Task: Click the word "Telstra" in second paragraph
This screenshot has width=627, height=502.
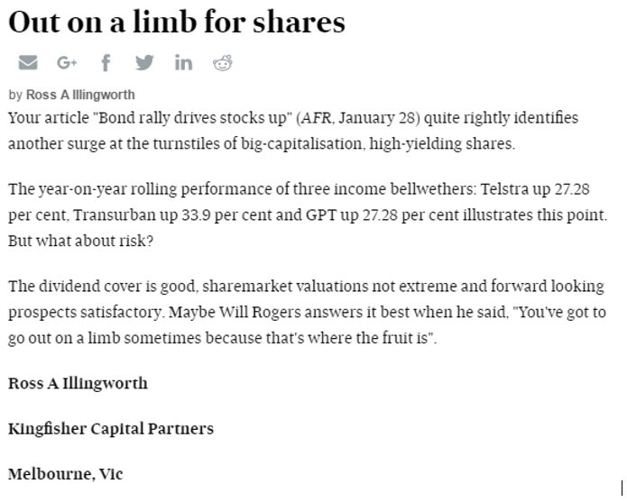Action: click(x=504, y=192)
